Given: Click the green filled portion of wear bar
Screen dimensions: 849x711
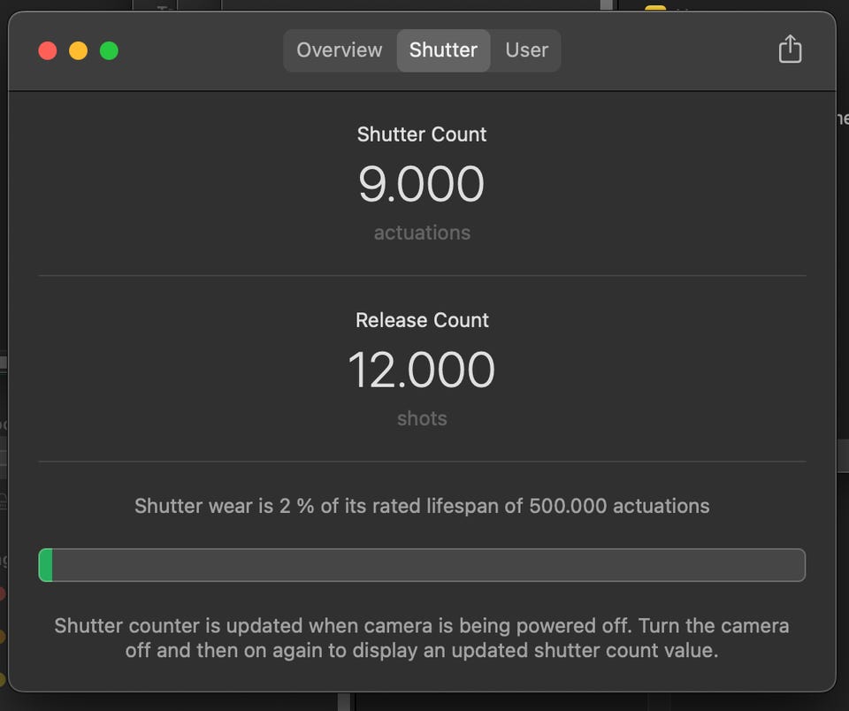Looking at the screenshot, I should (x=46, y=565).
